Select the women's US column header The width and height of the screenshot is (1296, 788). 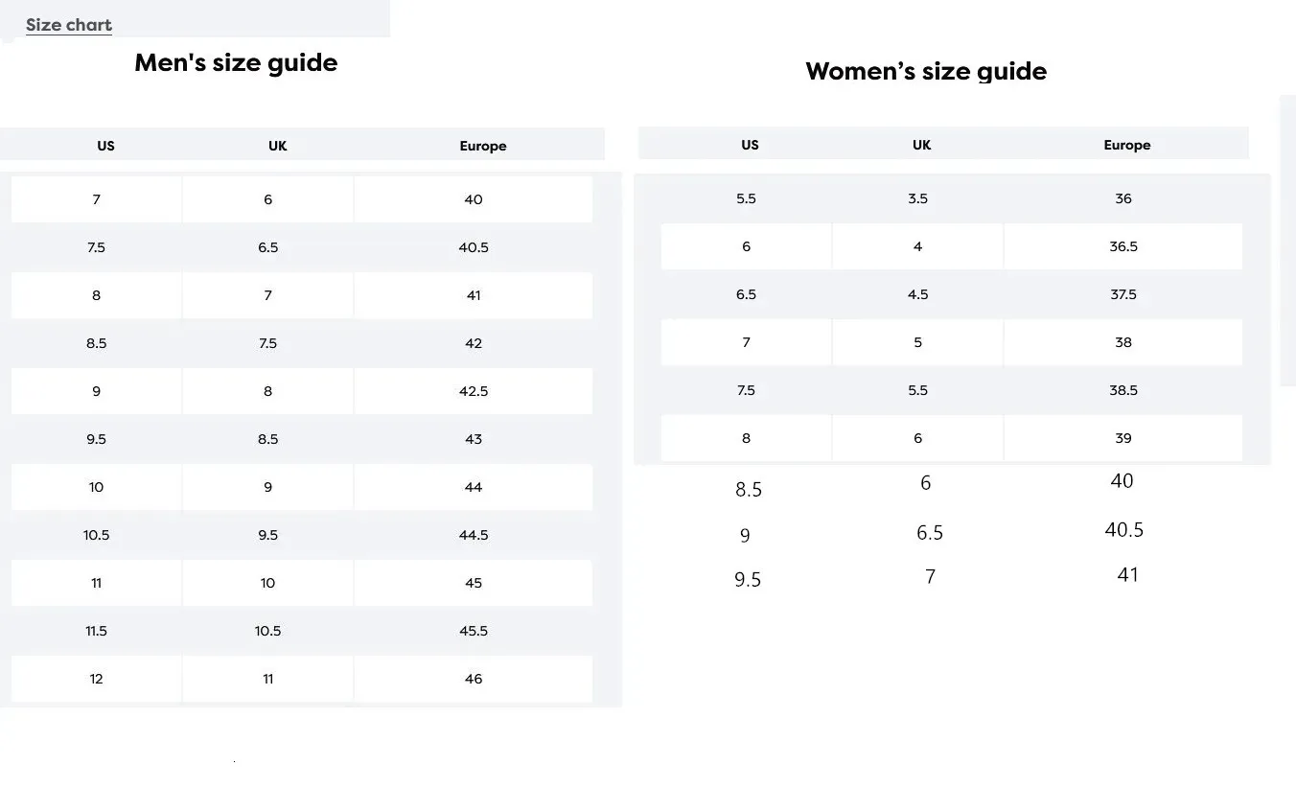point(750,145)
